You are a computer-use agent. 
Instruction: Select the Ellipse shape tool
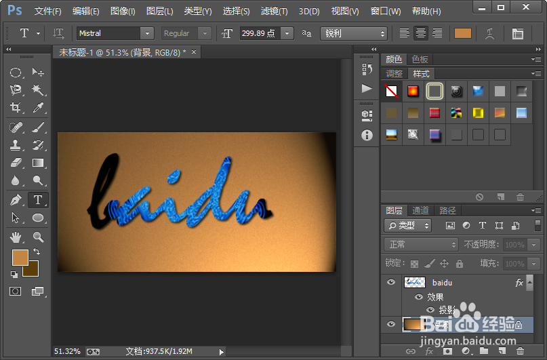click(38, 218)
